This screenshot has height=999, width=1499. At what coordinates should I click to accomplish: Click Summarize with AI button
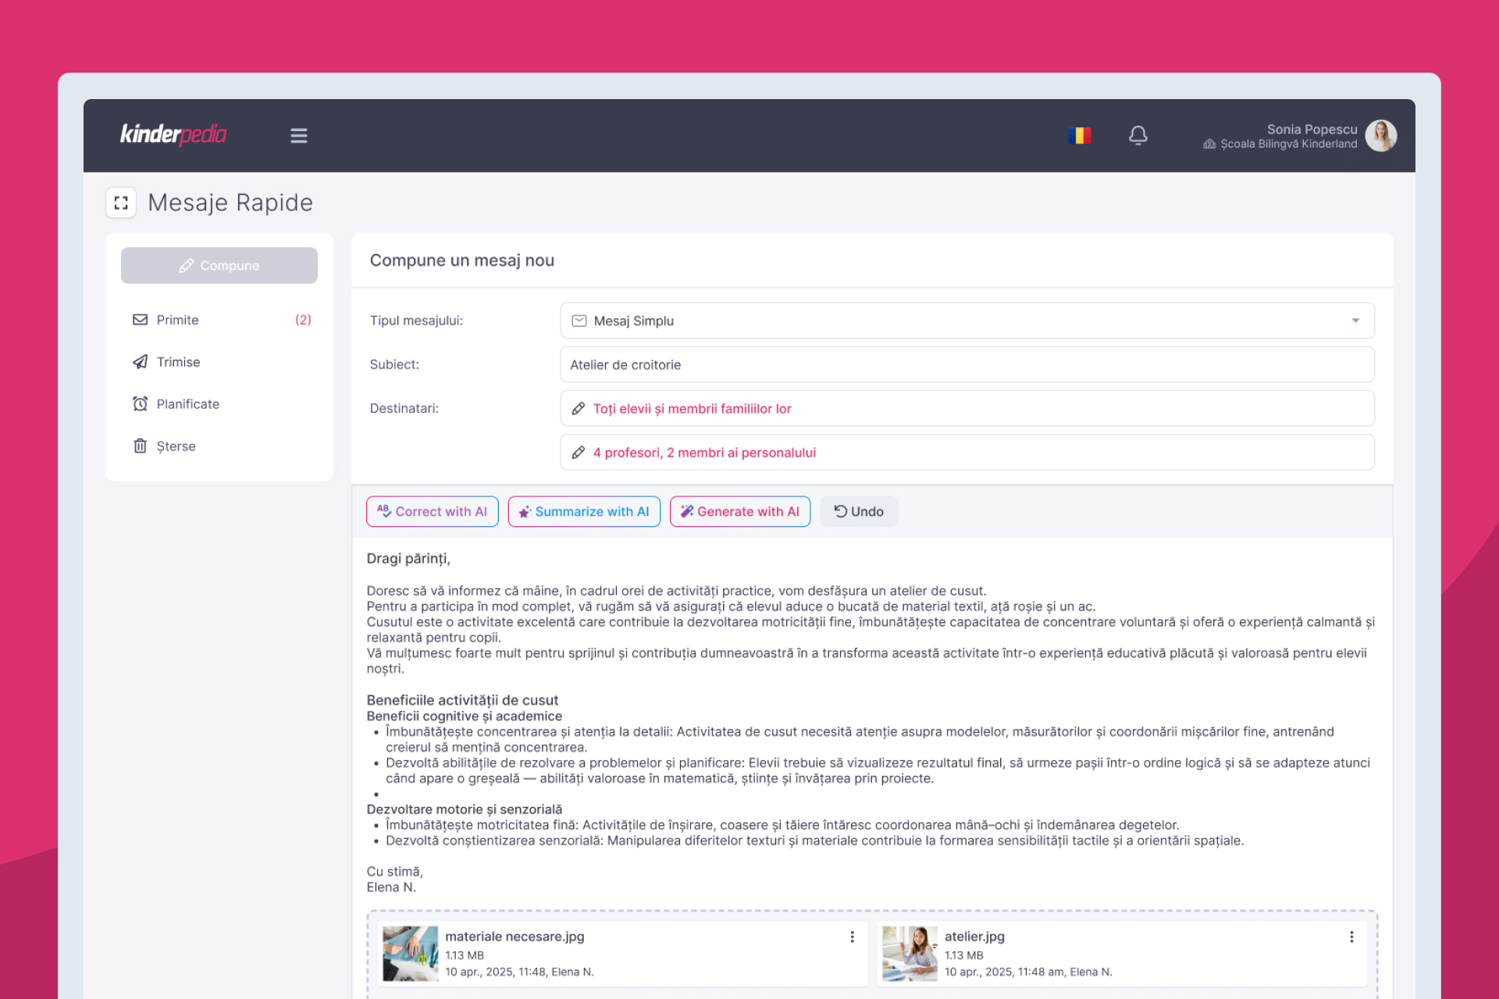click(x=583, y=512)
